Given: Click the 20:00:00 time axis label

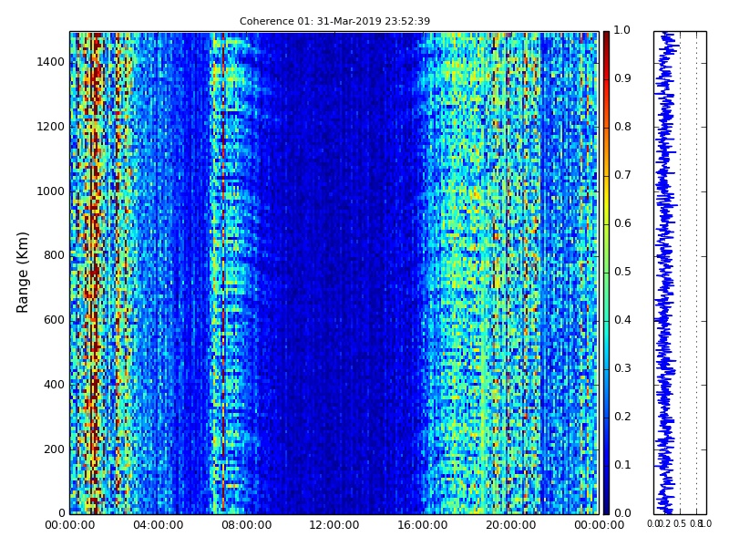Looking at the screenshot, I should (511, 525).
